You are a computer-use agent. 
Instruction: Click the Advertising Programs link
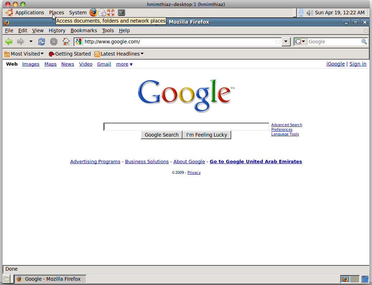click(95, 162)
